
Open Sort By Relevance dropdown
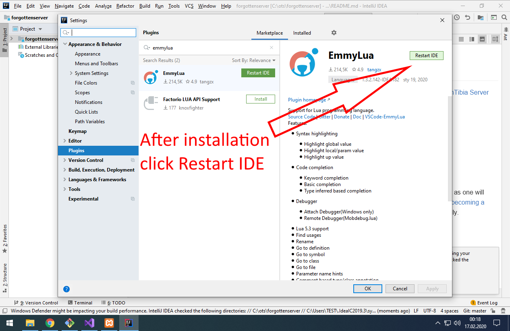click(253, 60)
